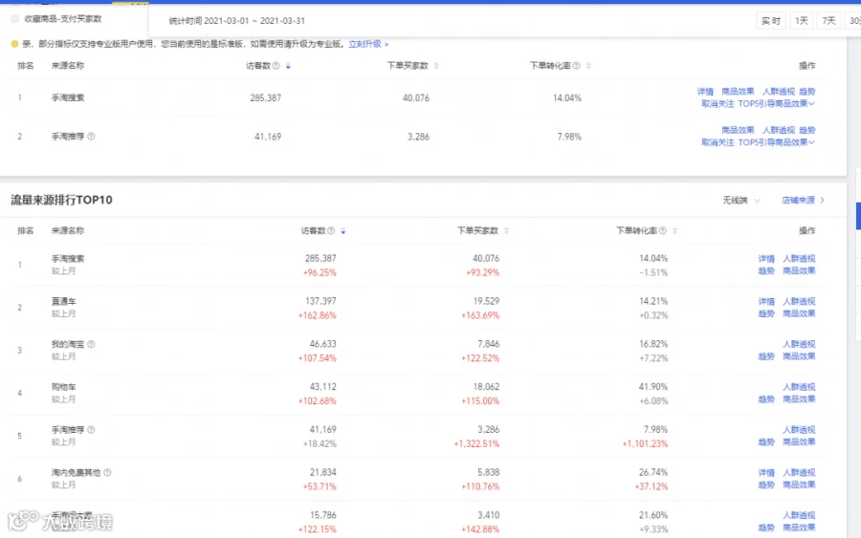This screenshot has width=861, height=538.
Task: Open 人群透视 for 直通车 row
Action: pyautogui.click(x=799, y=302)
